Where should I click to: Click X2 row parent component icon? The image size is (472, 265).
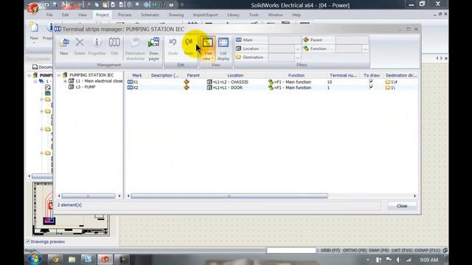pyautogui.click(x=187, y=88)
